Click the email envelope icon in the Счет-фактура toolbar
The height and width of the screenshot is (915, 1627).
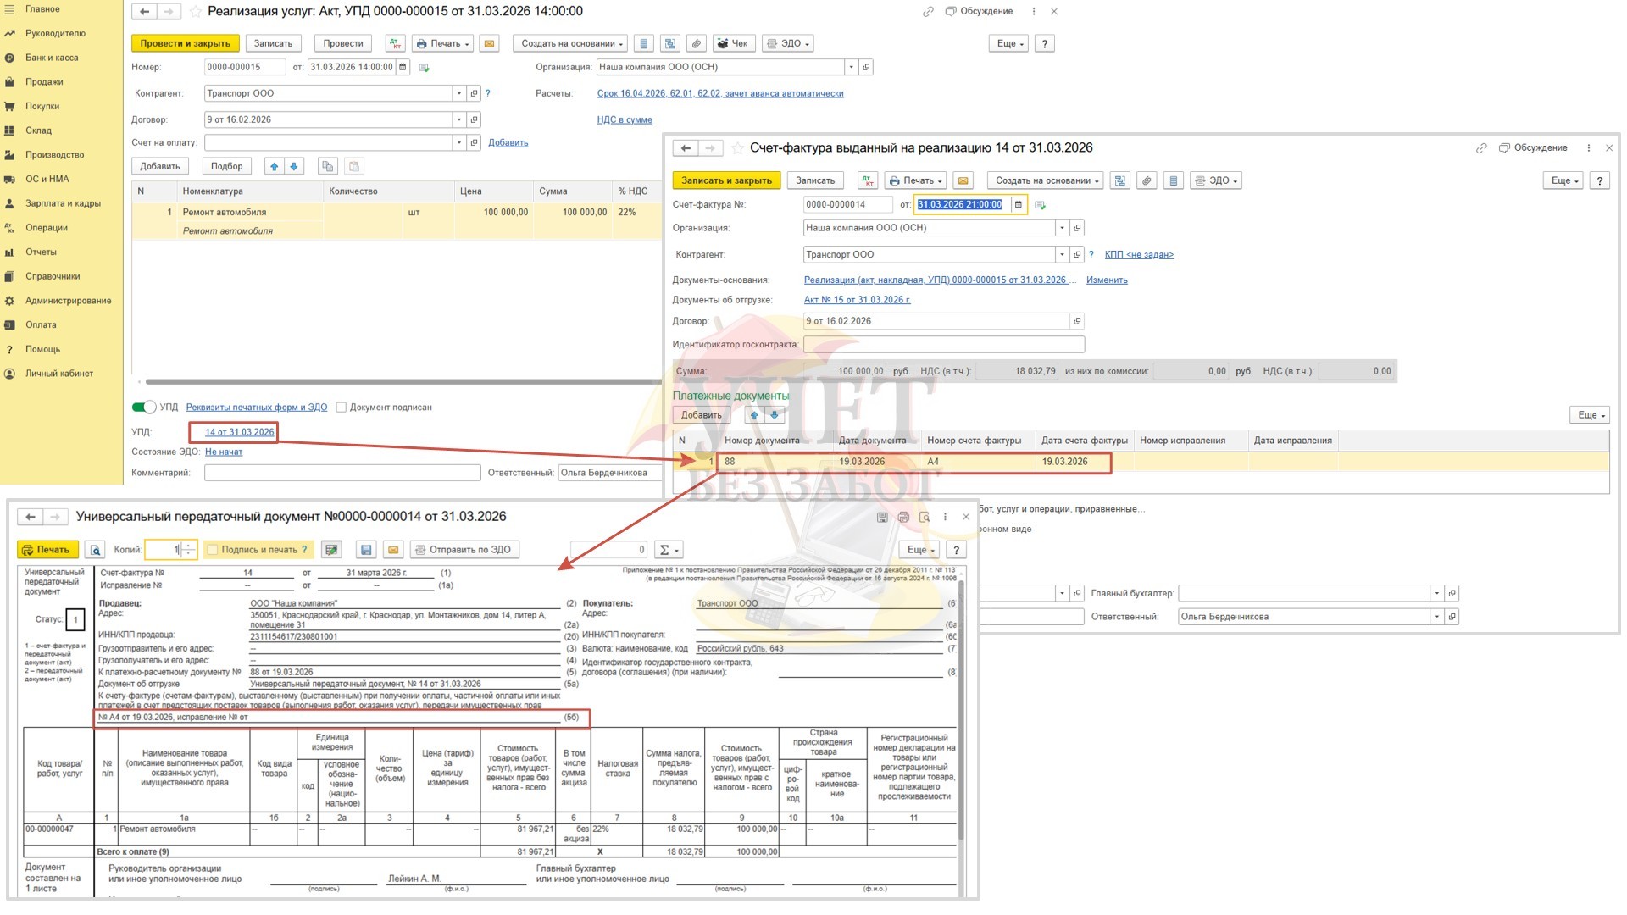click(x=962, y=180)
